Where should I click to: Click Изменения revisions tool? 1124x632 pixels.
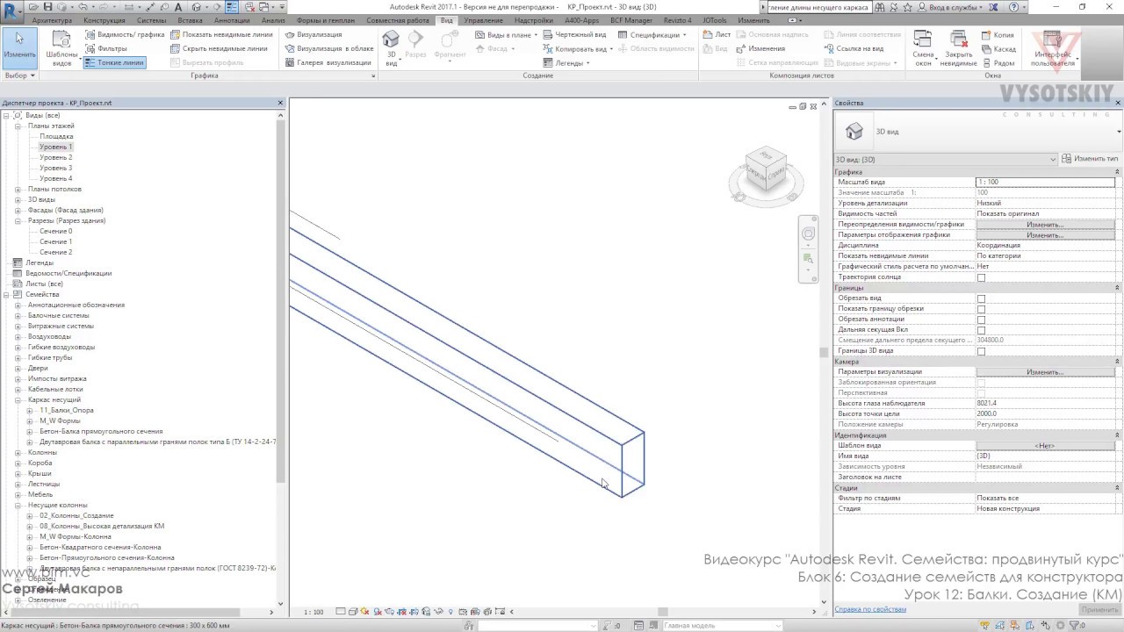760,49
